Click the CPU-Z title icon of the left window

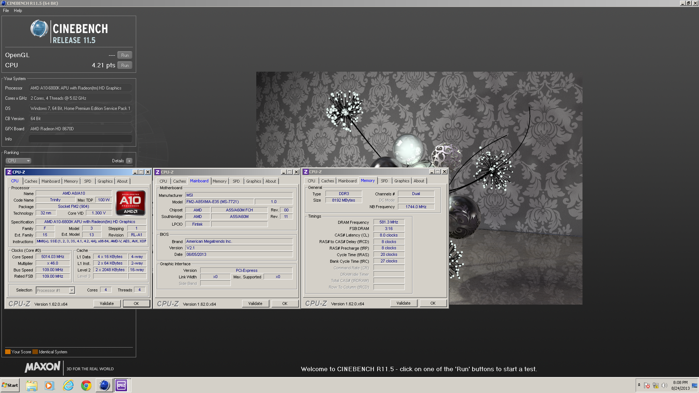click(9, 172)
